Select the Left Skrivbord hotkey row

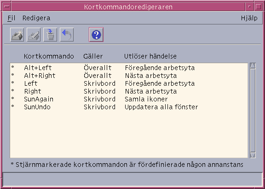click(x=129, y=83)
